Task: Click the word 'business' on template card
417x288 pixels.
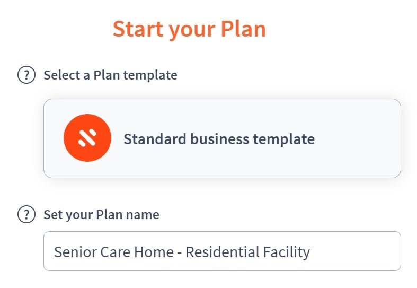Action: click(219, 139)
